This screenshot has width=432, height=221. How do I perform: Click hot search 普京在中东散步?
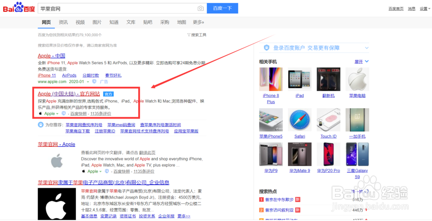pos(280,199)
